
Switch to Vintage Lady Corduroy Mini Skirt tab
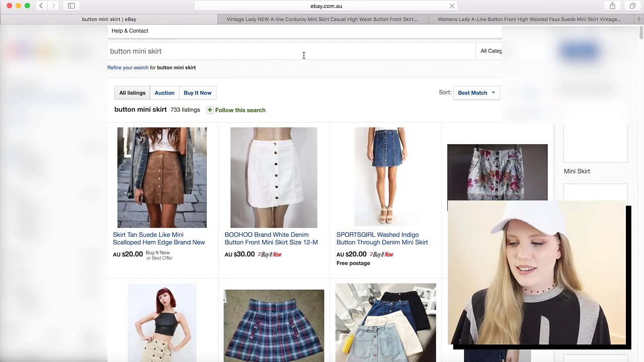click(x=322, y=19)
